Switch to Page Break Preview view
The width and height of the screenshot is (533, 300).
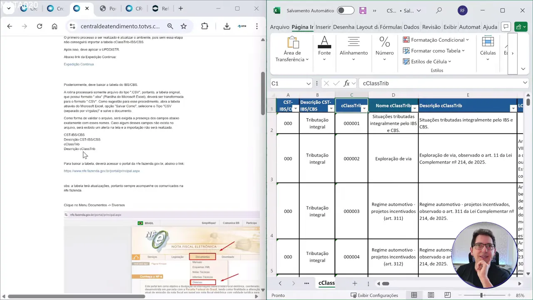[447, 295]
